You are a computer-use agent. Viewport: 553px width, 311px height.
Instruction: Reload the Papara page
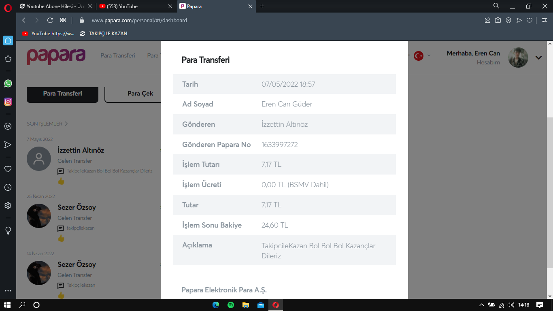(x=50, y=20)
